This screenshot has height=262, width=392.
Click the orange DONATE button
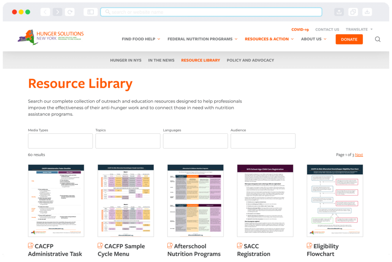click(349, 39)
